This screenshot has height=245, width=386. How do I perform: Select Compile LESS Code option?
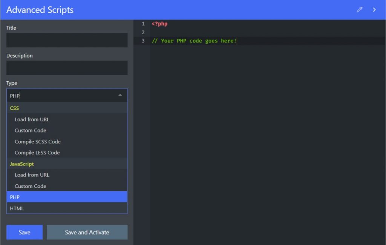(x=37, y=153)
